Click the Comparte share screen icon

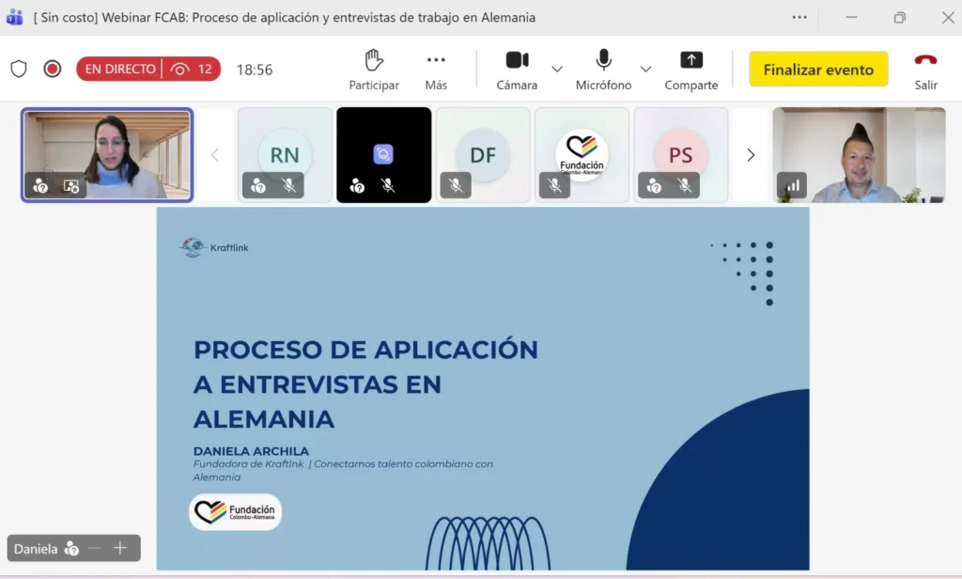coord(691,70)
